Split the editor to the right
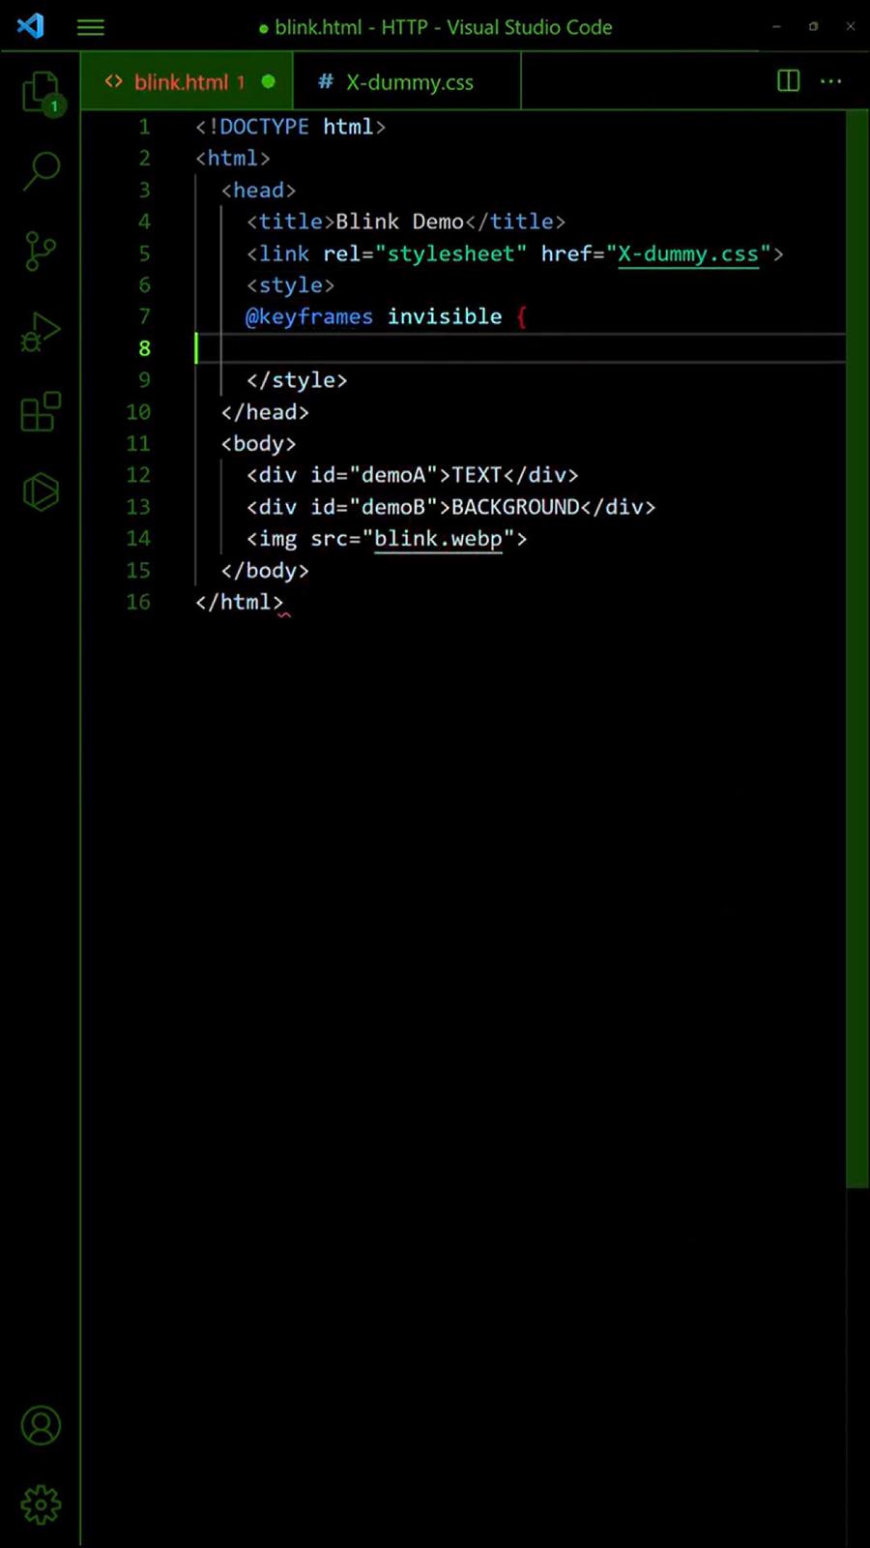 pos(788,81)
